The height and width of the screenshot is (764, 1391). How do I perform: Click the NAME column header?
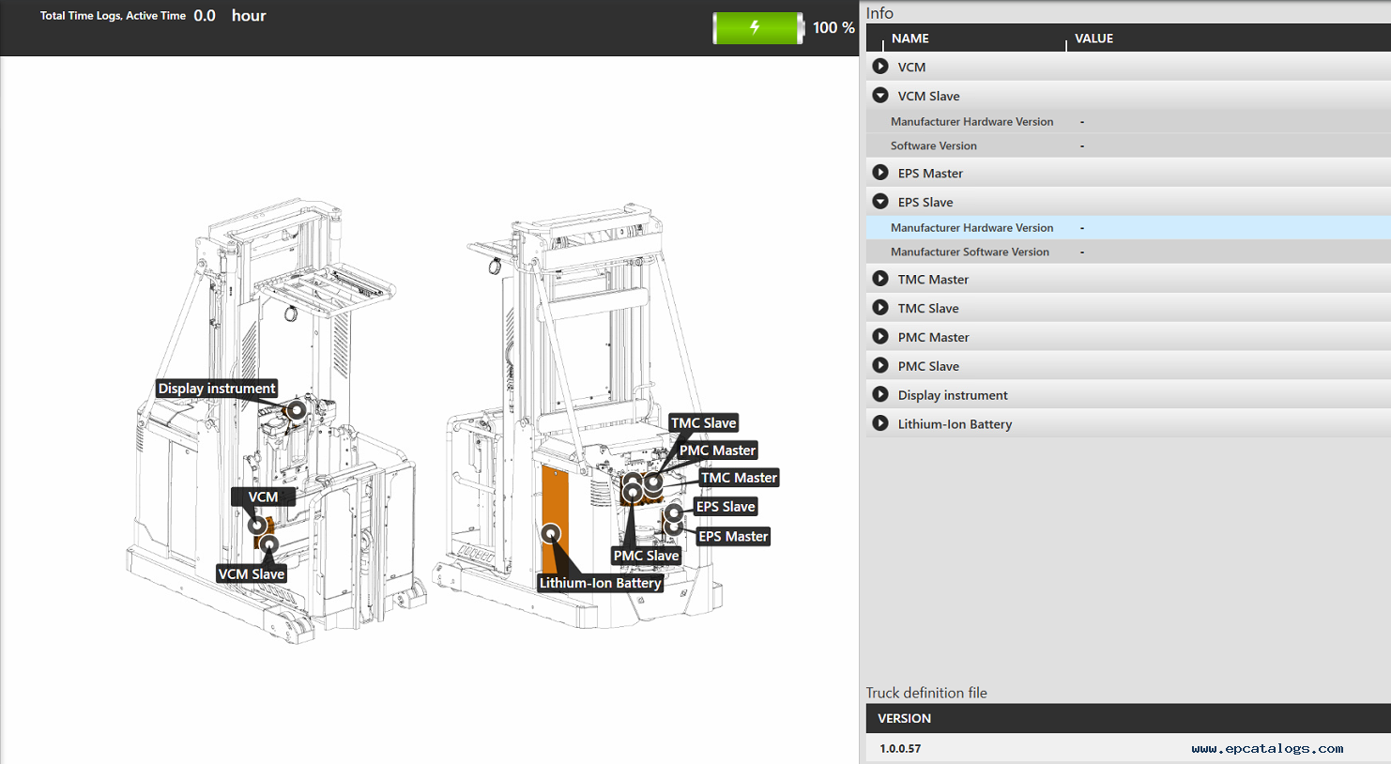[909, 38]
